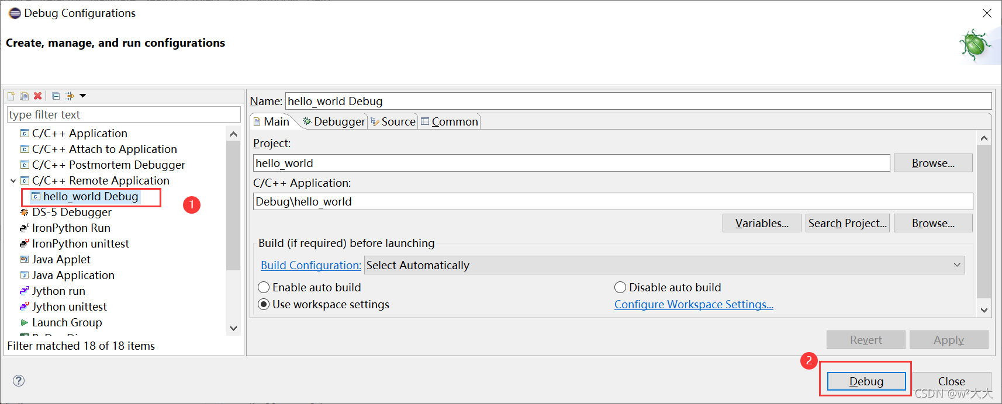The width and height of the screenshot is (1002, 404).
Task: Choose Use workspace settings option
Action: [x=264, y=304]
